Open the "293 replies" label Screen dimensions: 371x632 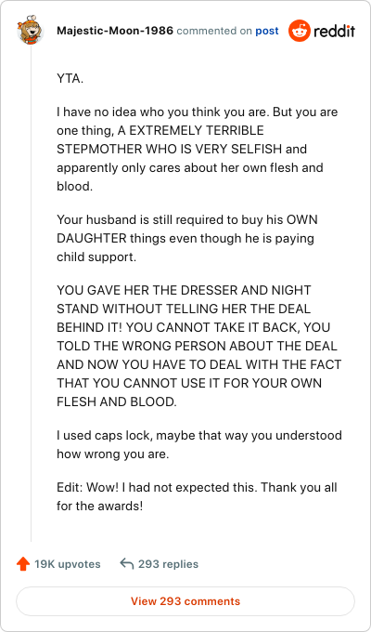(168, 564)
